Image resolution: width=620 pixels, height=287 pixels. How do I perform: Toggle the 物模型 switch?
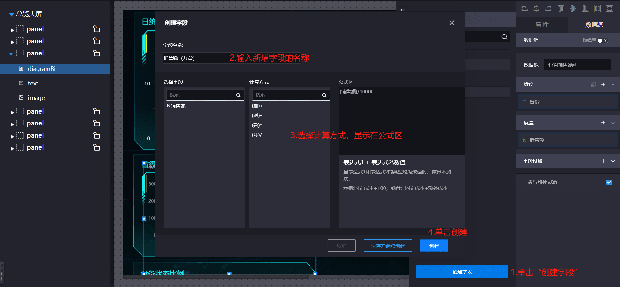(x=600, y=41)
